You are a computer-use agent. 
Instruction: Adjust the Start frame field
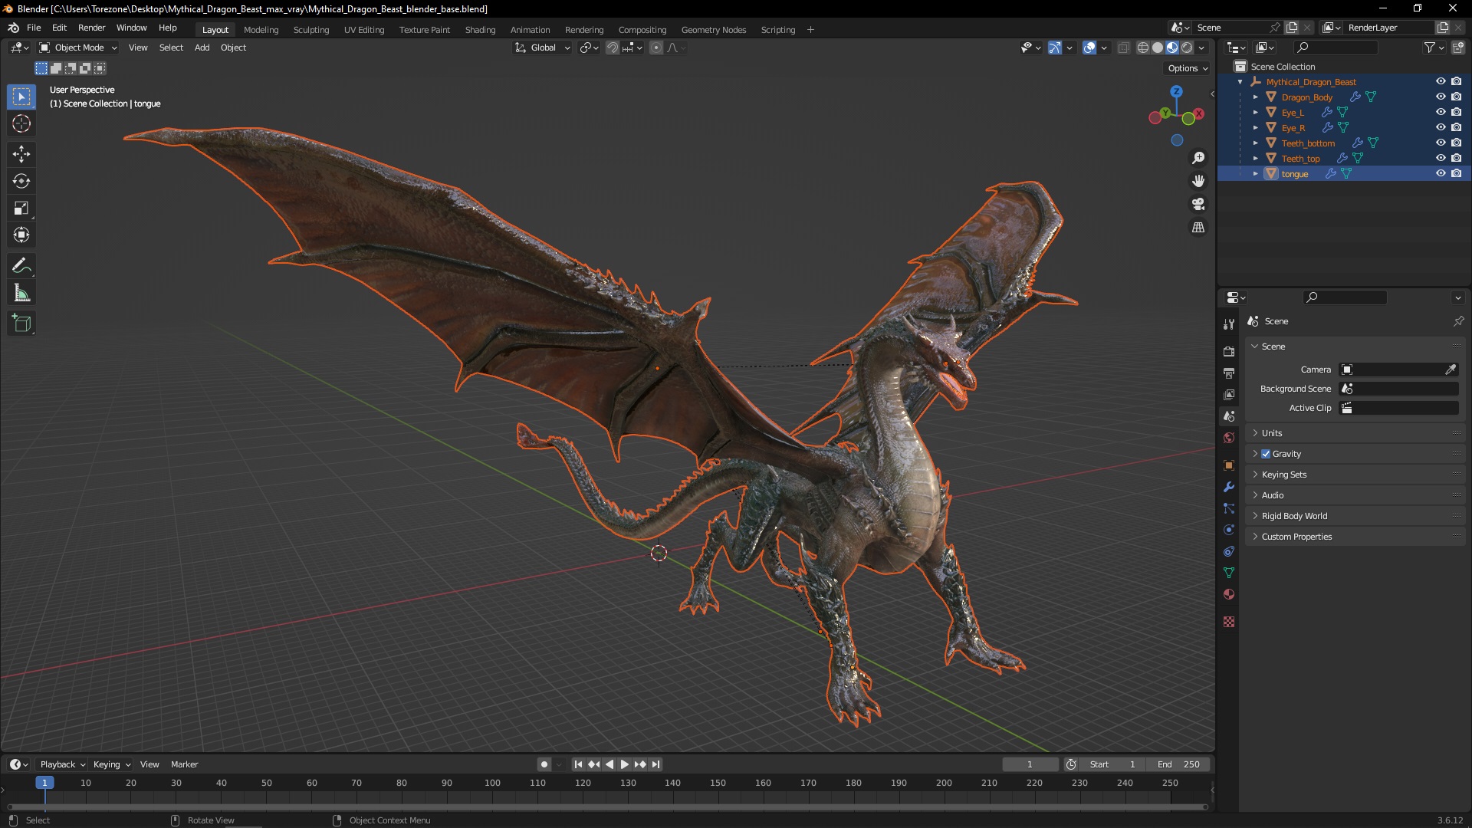coord(1111,764)
